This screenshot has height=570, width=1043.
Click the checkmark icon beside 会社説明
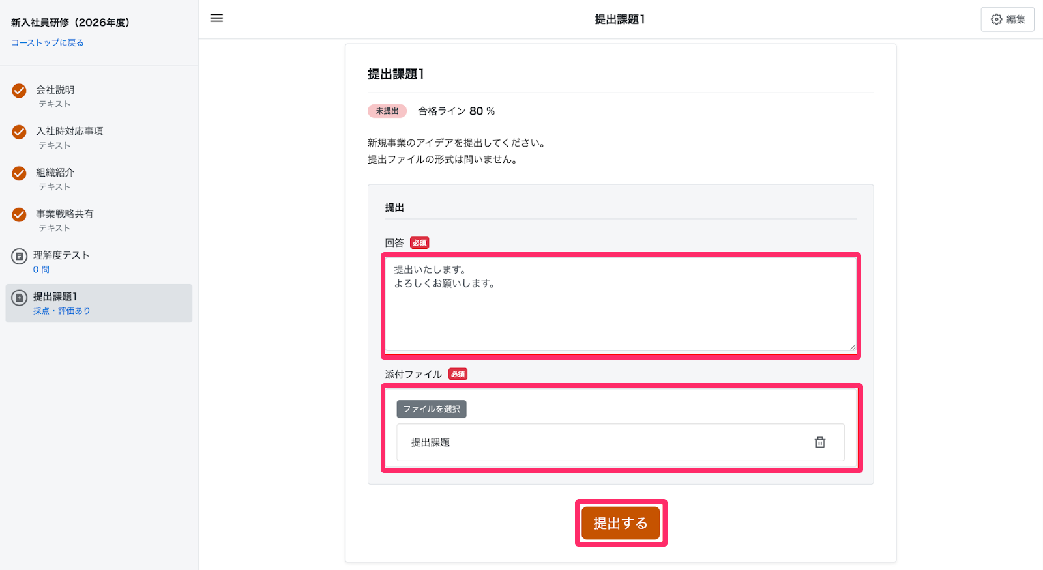point(20,91)
